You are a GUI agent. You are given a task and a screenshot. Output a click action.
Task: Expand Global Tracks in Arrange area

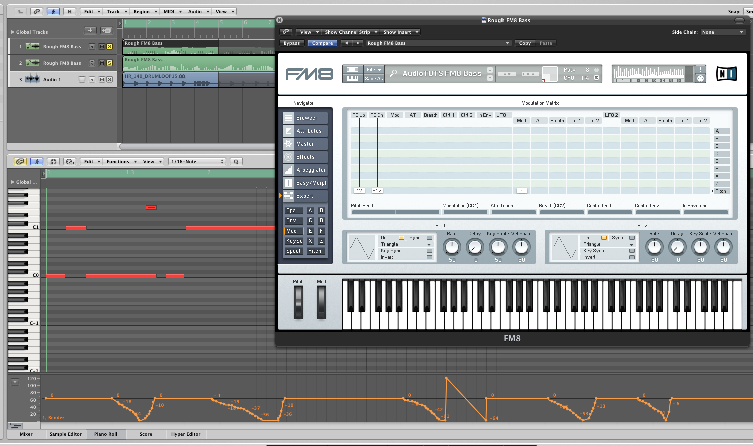click(13, 32)
